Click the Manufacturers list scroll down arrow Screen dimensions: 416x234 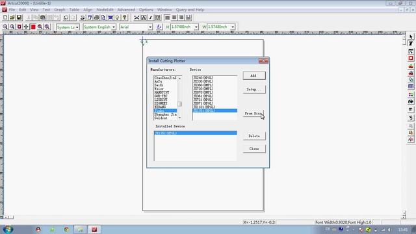tap(179, 118)
